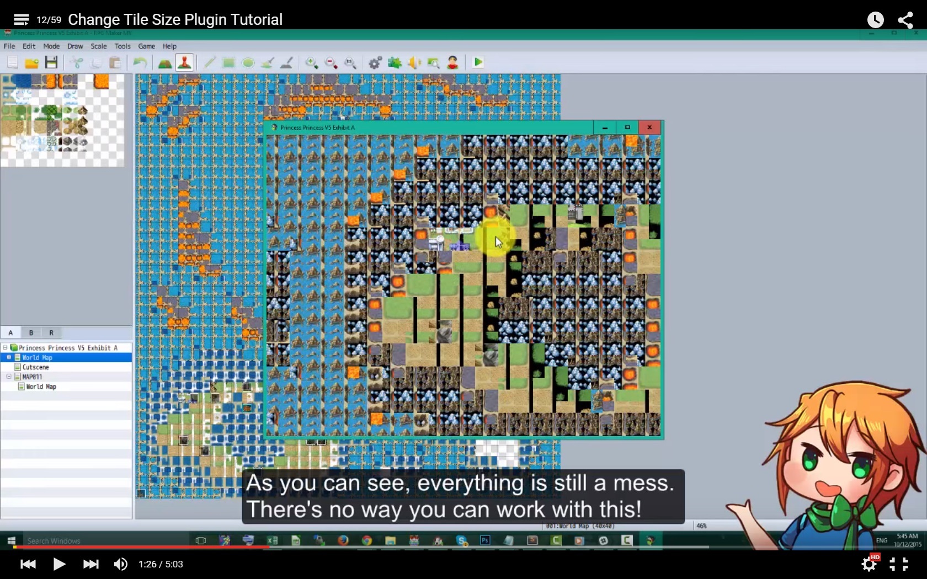Click the Zoom In magnifier icon
Screen dimensions: 927x579
point(312,62)
